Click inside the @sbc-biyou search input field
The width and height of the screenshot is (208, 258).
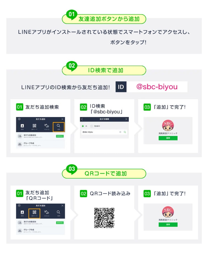104,132
